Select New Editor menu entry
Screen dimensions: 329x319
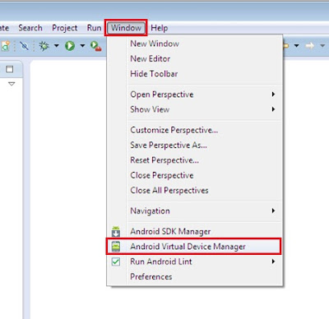click(x=195, y=58)
